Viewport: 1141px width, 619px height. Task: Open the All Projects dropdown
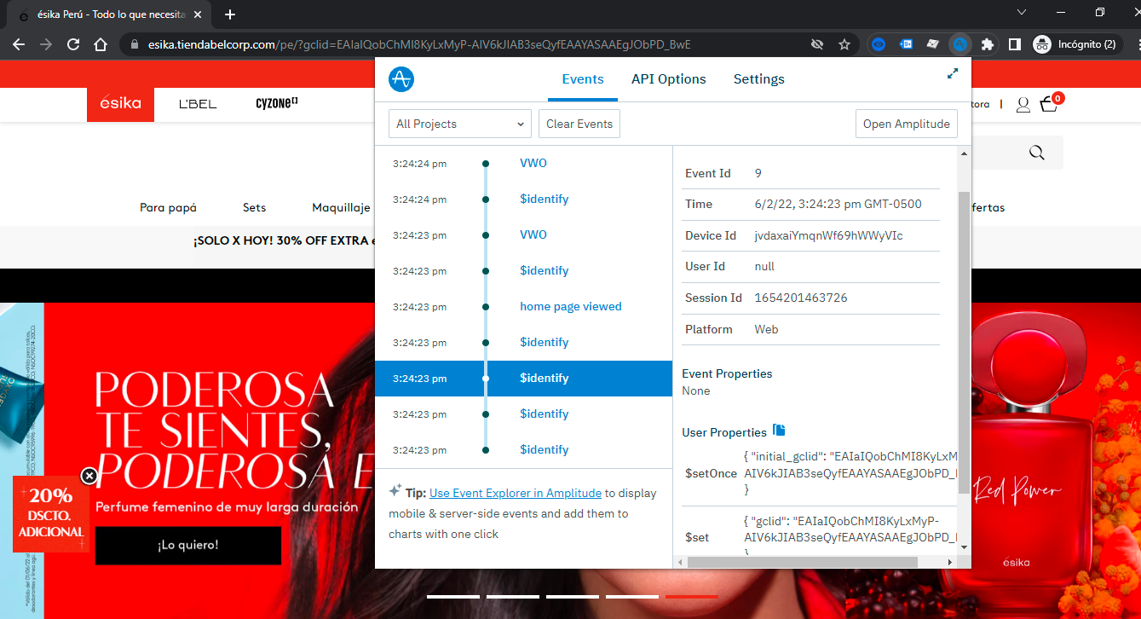click(460, 124)
